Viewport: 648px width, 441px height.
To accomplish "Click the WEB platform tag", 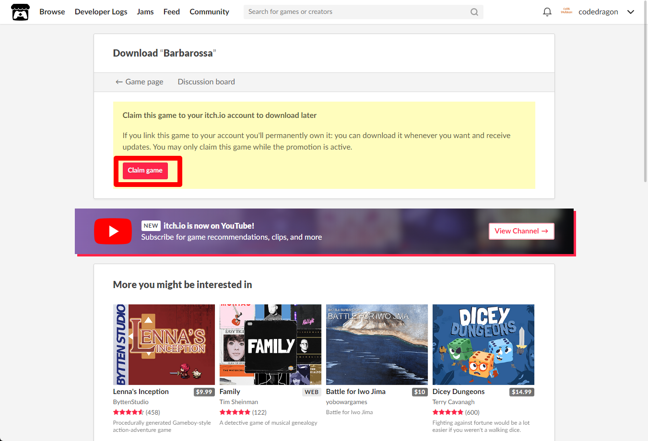I will (x=312, y=392).
